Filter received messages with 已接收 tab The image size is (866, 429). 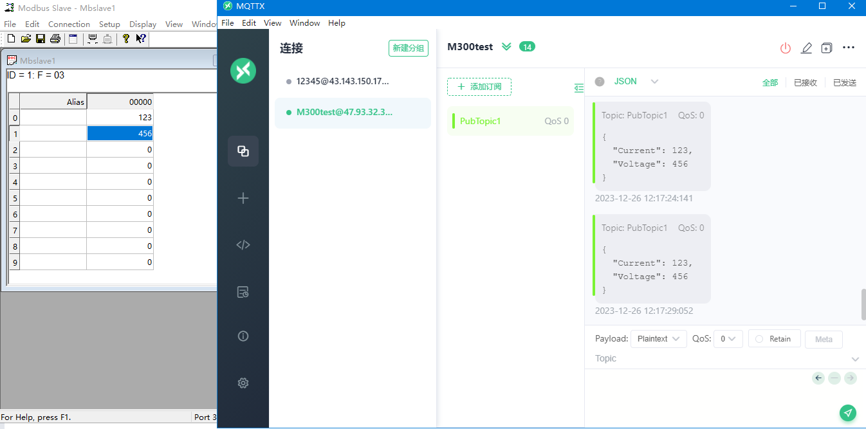806,82
